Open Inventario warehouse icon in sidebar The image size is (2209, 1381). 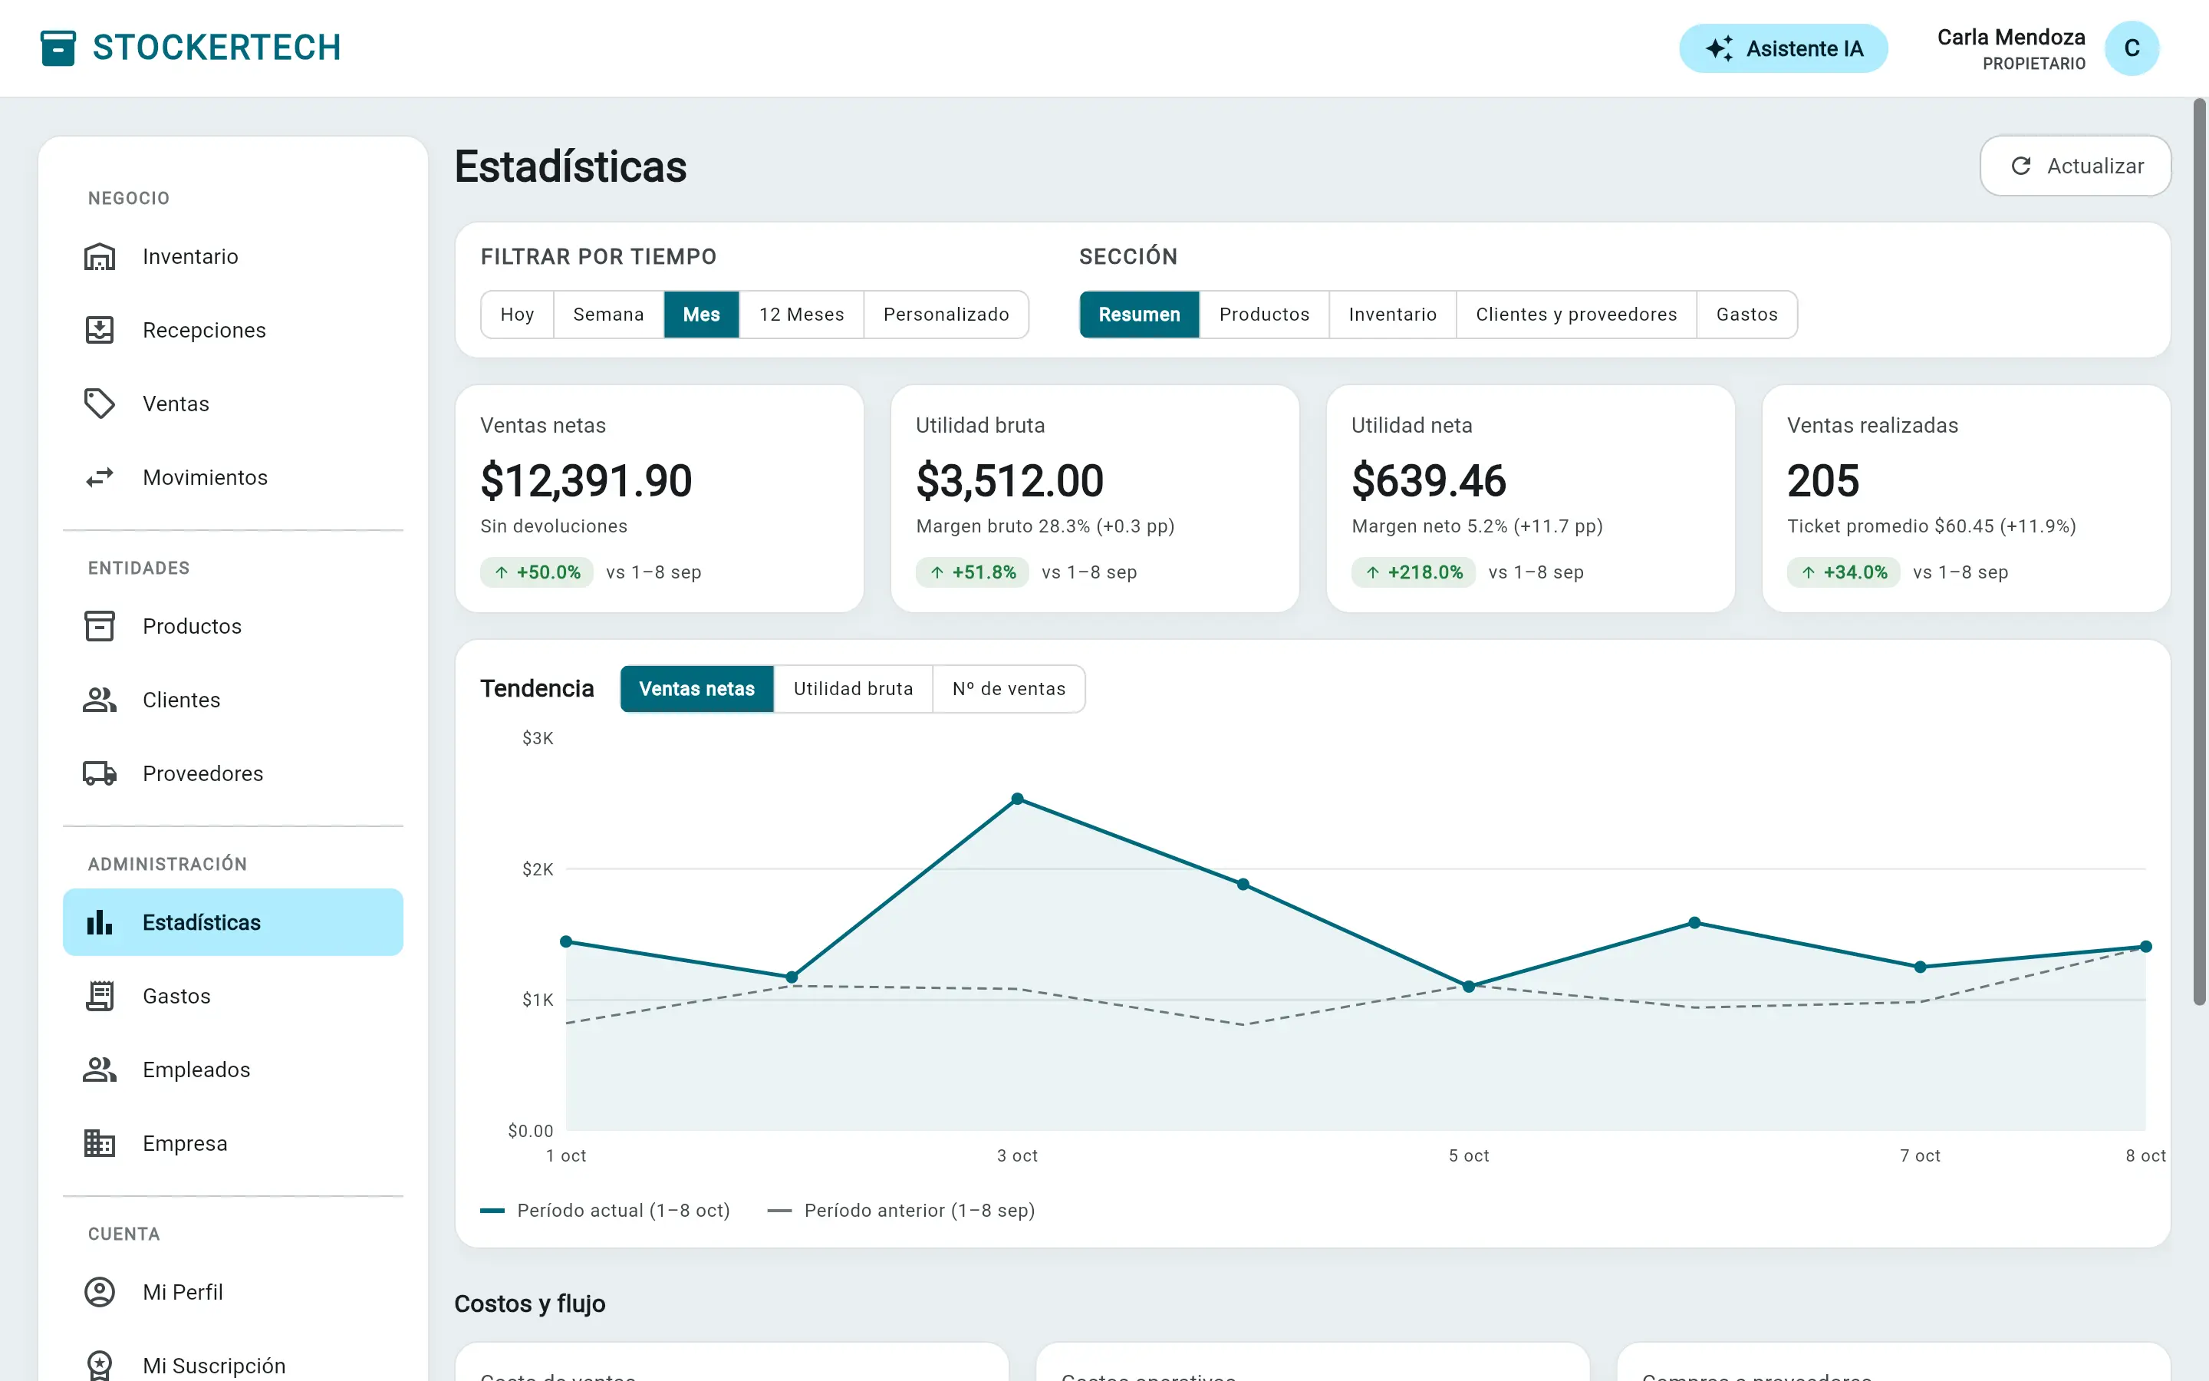point(100,257)
